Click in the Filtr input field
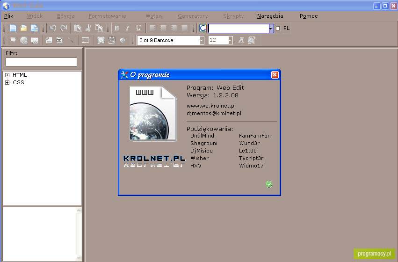 [41, 62]
